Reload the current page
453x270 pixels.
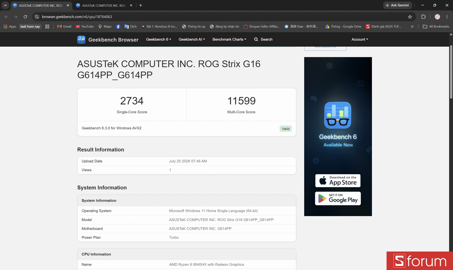[25, 17]
